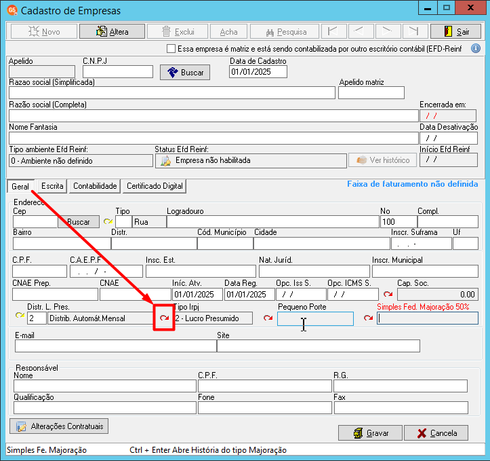Screen dimensions: 490x461
Task: Open the Certificado Digital tab
Action: pyautogui.click(x=155, y=186)
